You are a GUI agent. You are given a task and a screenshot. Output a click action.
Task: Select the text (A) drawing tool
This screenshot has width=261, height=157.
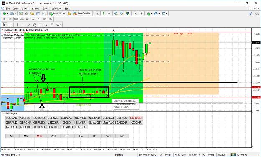(46, 25)
